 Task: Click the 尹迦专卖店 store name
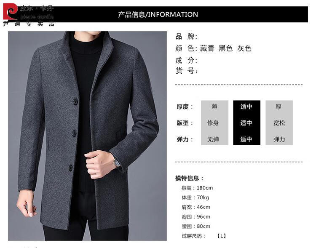click(29, 24)
